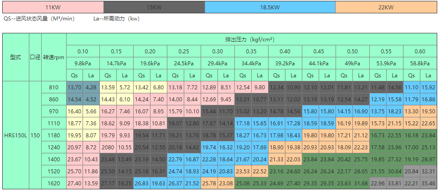Select the 4.28 La value cell
The height and width of the screenshot is (192, 439).
point(91,87)
